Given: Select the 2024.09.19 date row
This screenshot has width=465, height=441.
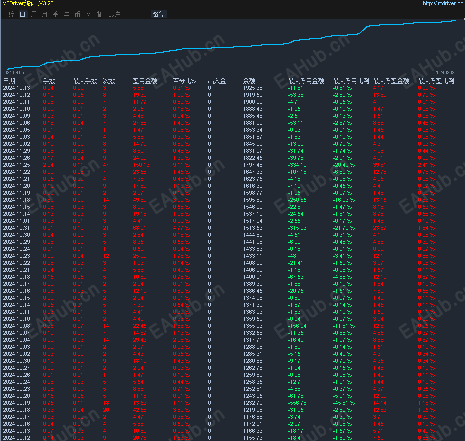Looking at the screenshot, I should pyautogui.click(x=16, y=403).
